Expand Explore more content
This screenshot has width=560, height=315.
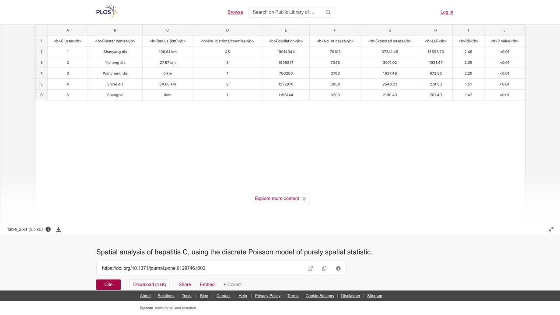280,199
